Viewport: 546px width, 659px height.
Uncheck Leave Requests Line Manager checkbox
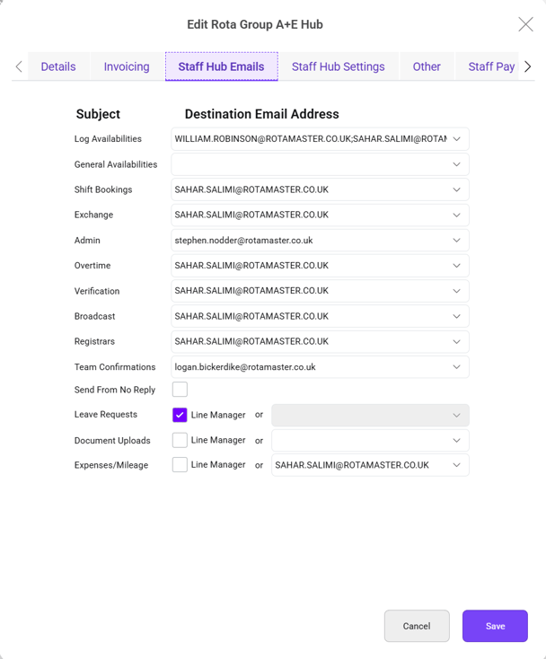(180, 415)
